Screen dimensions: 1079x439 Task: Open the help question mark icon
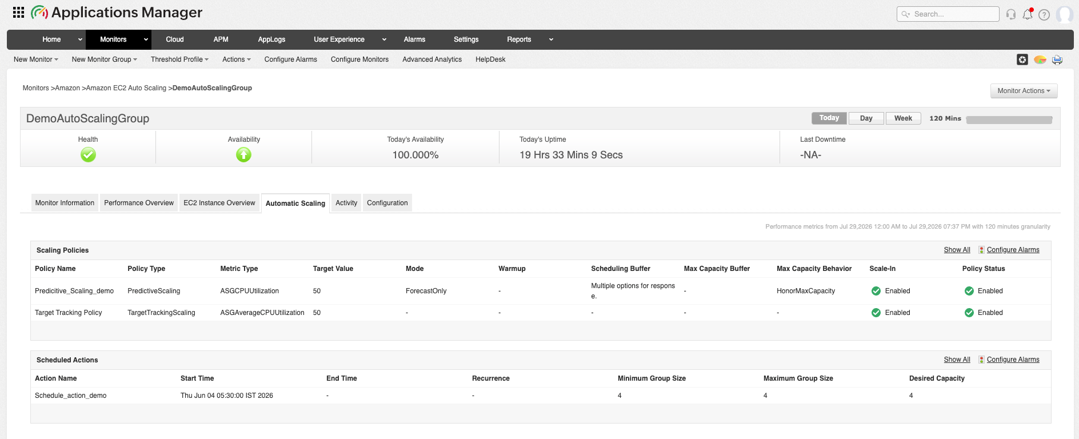coord(1044,14)
